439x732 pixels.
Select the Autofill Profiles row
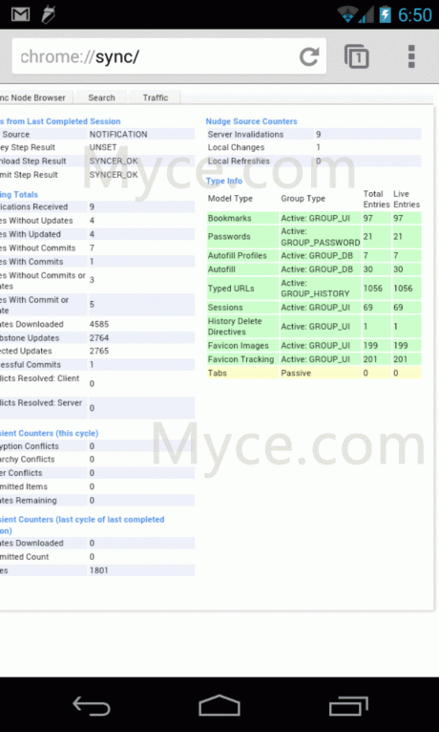314,256
